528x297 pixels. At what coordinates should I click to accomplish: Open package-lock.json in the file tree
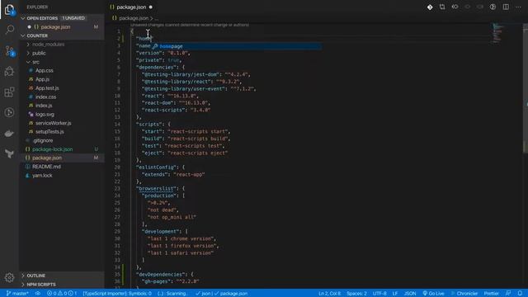tap(52, 149)
